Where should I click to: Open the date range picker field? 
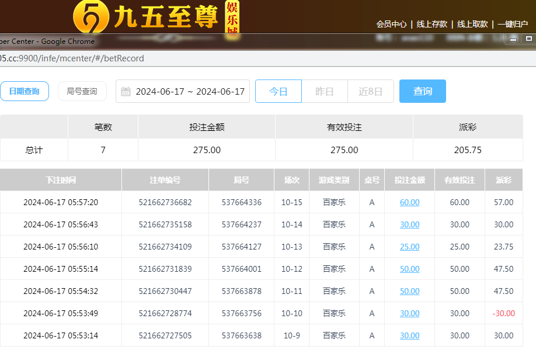pyautogui.click(x=190, y=92)
